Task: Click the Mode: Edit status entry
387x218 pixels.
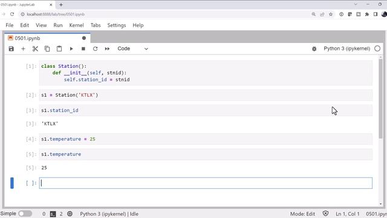Action: (x=302, y=214)
